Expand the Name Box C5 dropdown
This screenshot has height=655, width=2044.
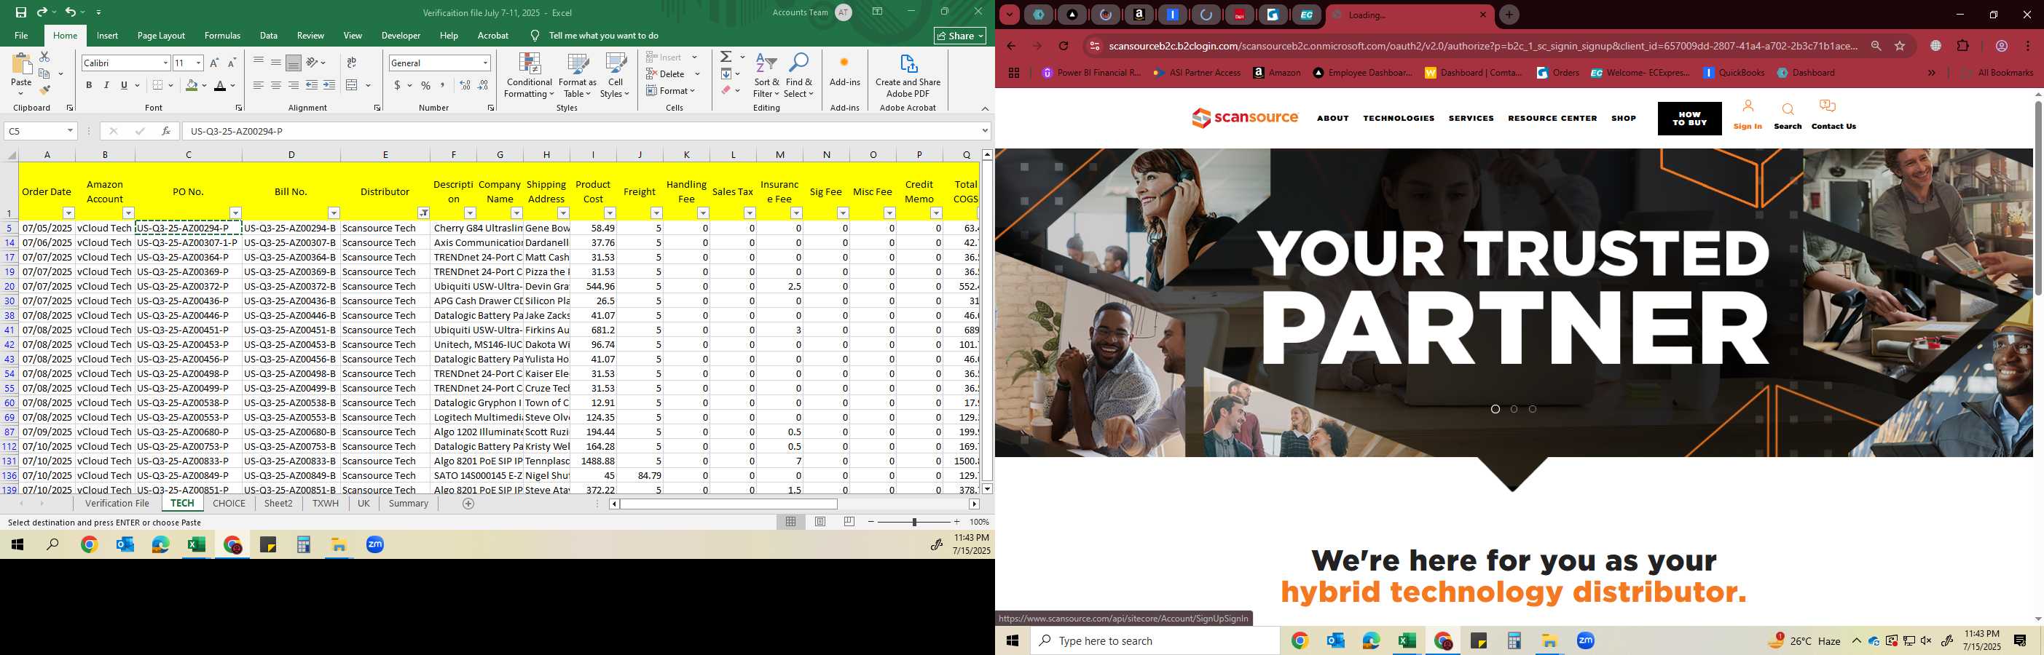click(70, 131)
